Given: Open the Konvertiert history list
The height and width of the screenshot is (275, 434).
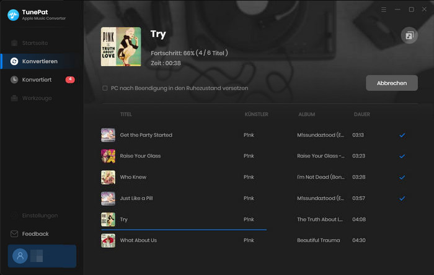Looking at the screenshot, I should click(37, 80).
